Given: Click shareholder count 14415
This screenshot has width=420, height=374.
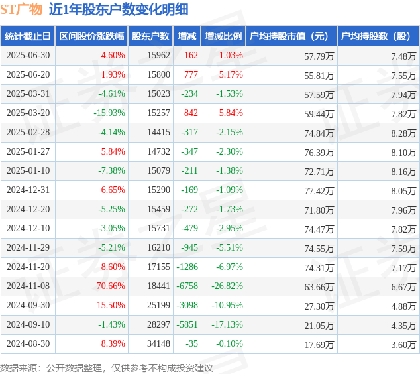Looking at the screenshot, I should click(x=158, y=132).
